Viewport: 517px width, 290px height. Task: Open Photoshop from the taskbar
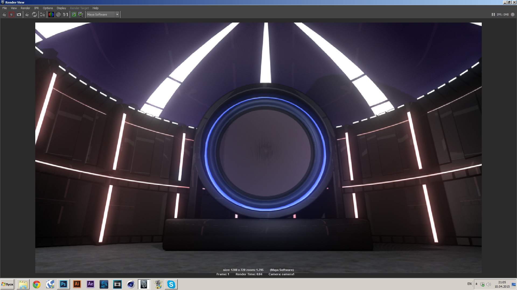click(64, 284)
